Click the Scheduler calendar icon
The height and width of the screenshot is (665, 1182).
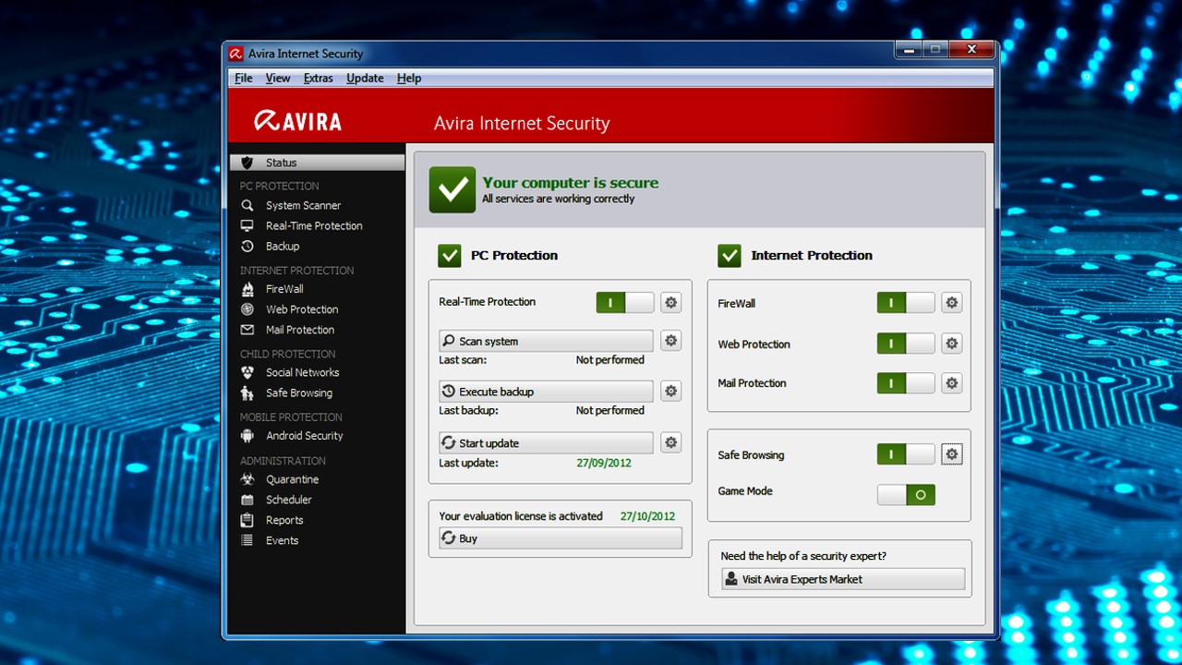[247, 500]
